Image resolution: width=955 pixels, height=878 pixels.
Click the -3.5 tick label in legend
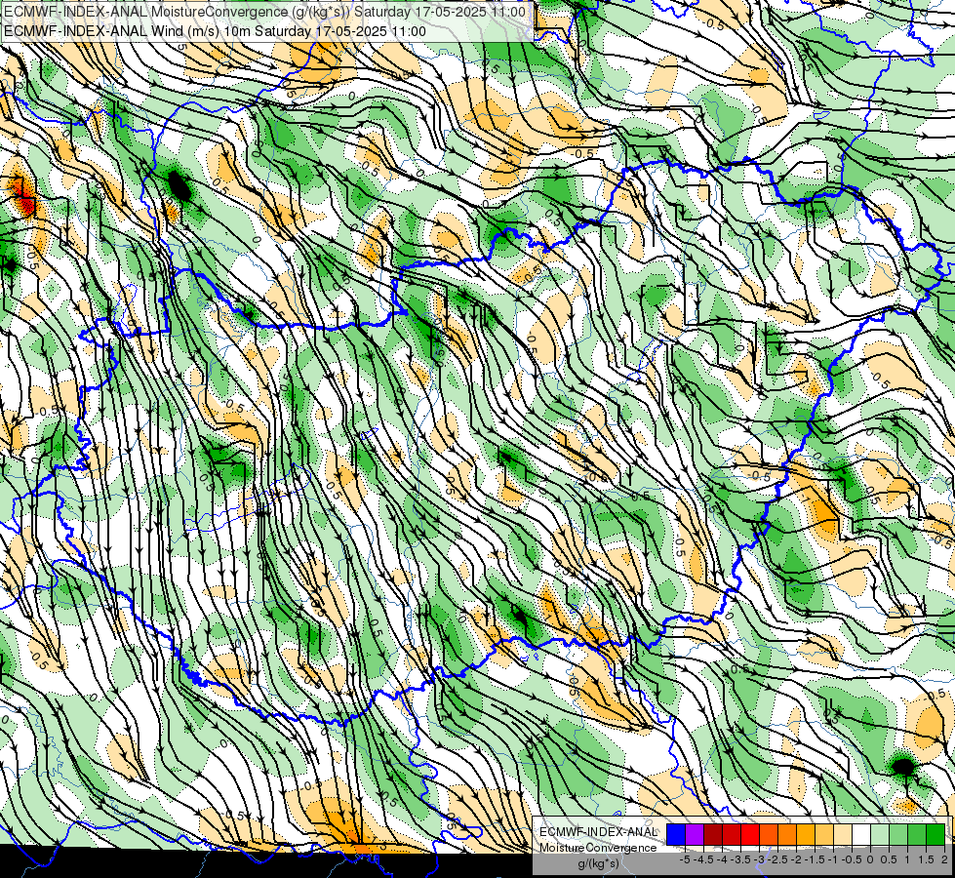[x=740, y=859]
